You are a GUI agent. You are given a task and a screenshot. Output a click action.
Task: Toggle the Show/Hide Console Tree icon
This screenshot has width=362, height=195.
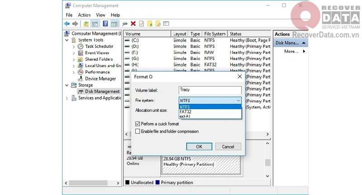pyautogui.click(x=95, y=23)
